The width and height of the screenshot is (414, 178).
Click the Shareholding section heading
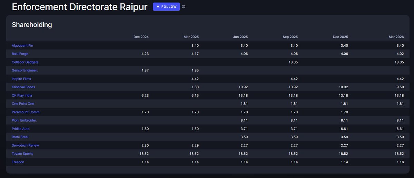32,25
